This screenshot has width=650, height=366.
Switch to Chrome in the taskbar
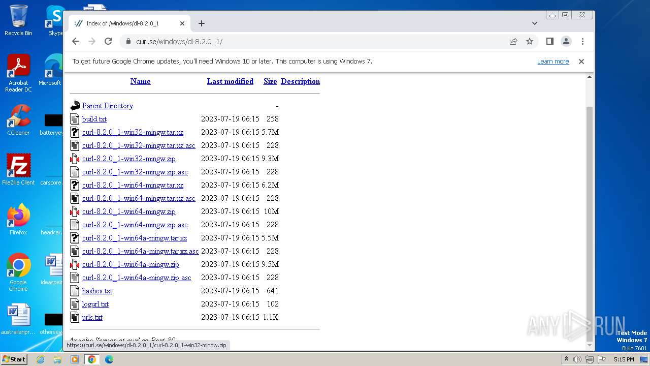click(x=92, y=359)
